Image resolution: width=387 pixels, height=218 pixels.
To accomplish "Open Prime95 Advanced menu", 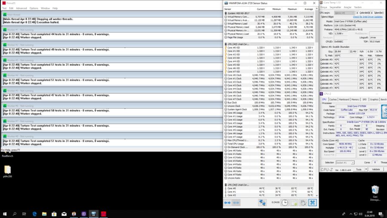I will click(21, 8).
